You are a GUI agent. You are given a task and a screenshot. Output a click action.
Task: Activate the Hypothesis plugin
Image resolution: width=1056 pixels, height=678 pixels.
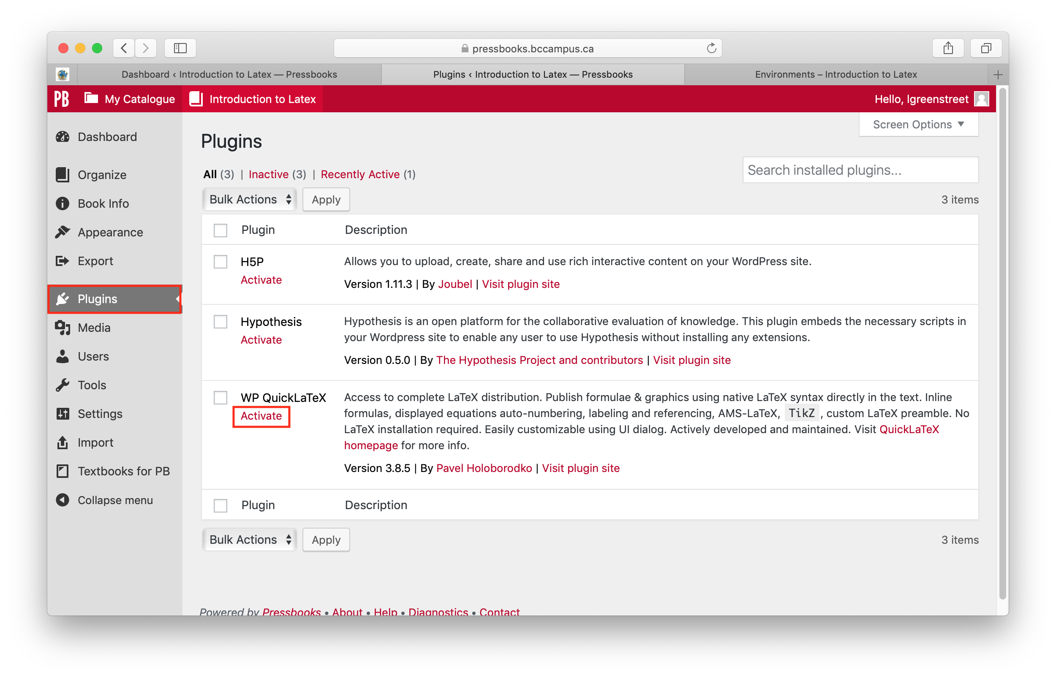[261, 340]
